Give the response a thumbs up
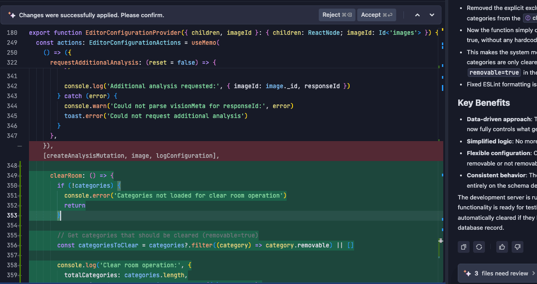Image resolution: width=537 pixels, height=284 pixels. pyautogui.click(x=502, y=247)
